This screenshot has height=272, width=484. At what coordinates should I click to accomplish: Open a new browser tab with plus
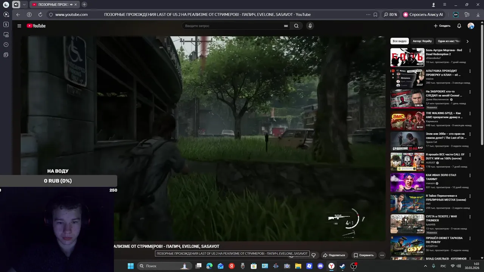point(84,5)
